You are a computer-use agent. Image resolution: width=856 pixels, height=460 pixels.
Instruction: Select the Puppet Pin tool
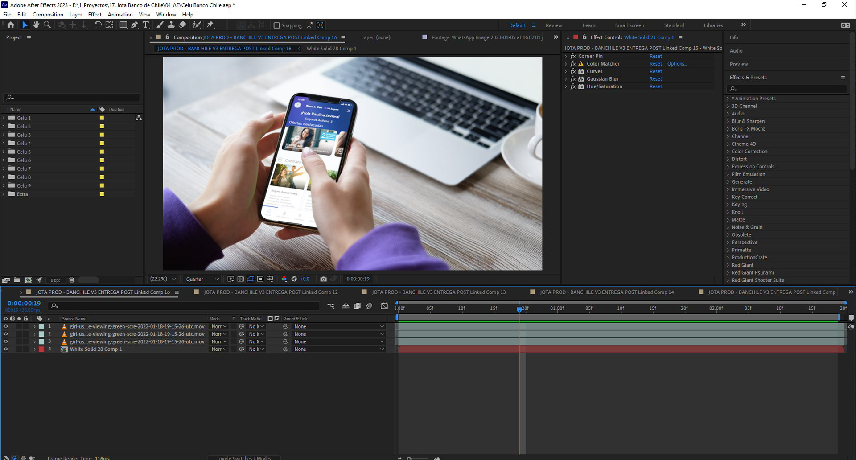click(x=210, y=25)
